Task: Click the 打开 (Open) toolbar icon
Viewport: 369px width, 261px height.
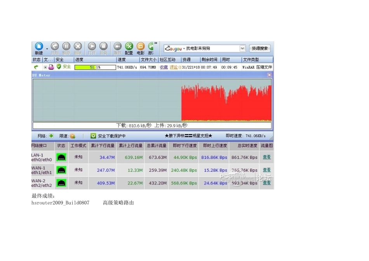Action: [92, 47]
